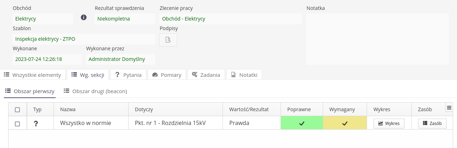Click the Notatka text area
The height and width of the screenshot is (148, 457).
click(x=377, y=39)
